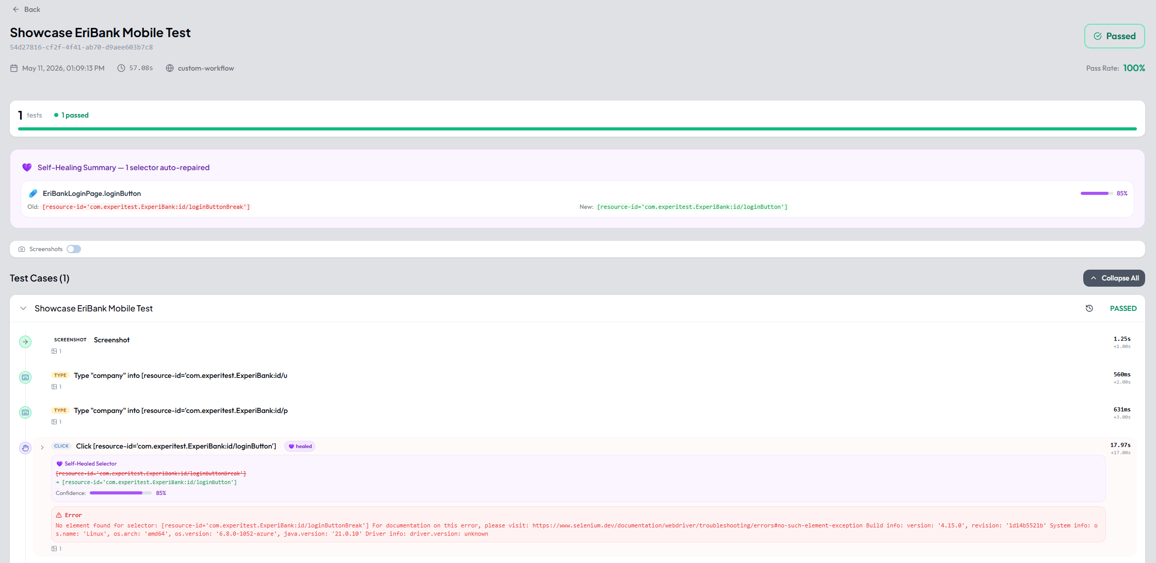Click the heart icon next to Self-Healed Selector
The width and height of the screenshot is (1156, 563).
point(59,464)
